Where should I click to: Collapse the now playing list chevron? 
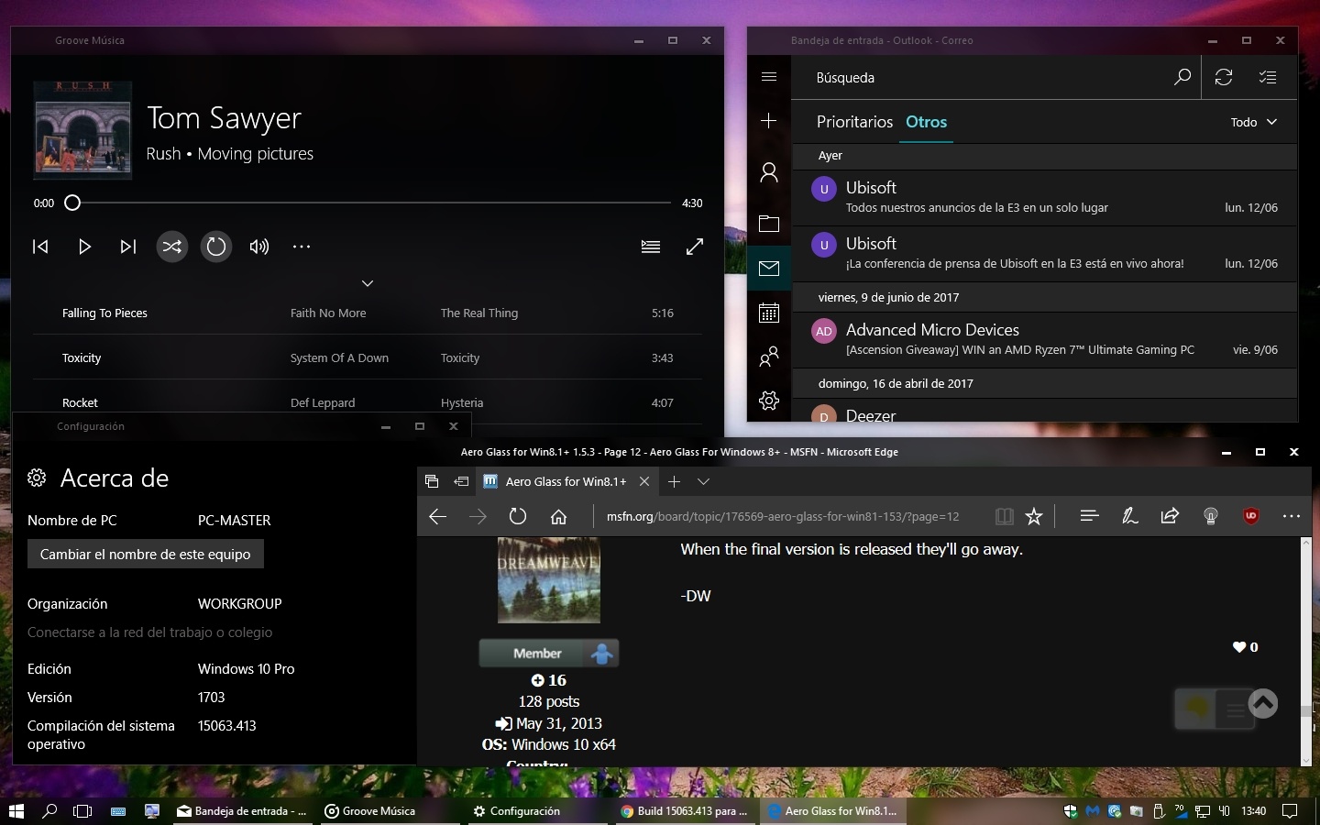point(368,283)
